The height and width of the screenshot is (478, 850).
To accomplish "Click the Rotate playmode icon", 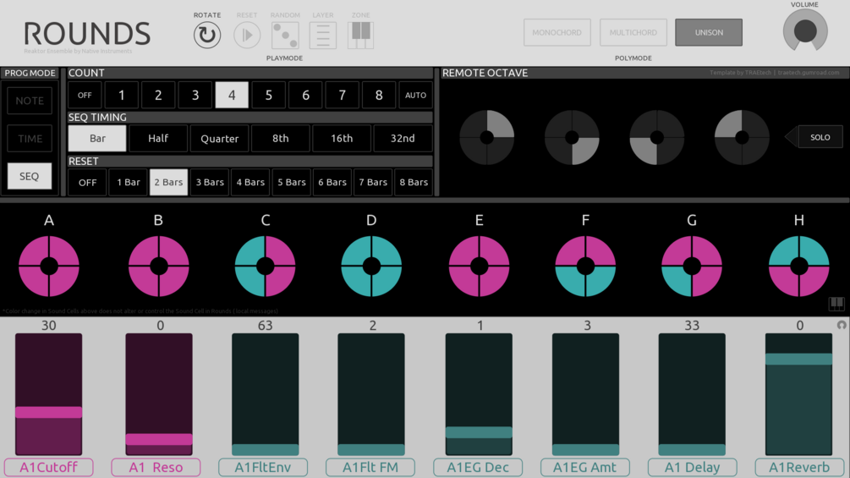I will (207, 36).
